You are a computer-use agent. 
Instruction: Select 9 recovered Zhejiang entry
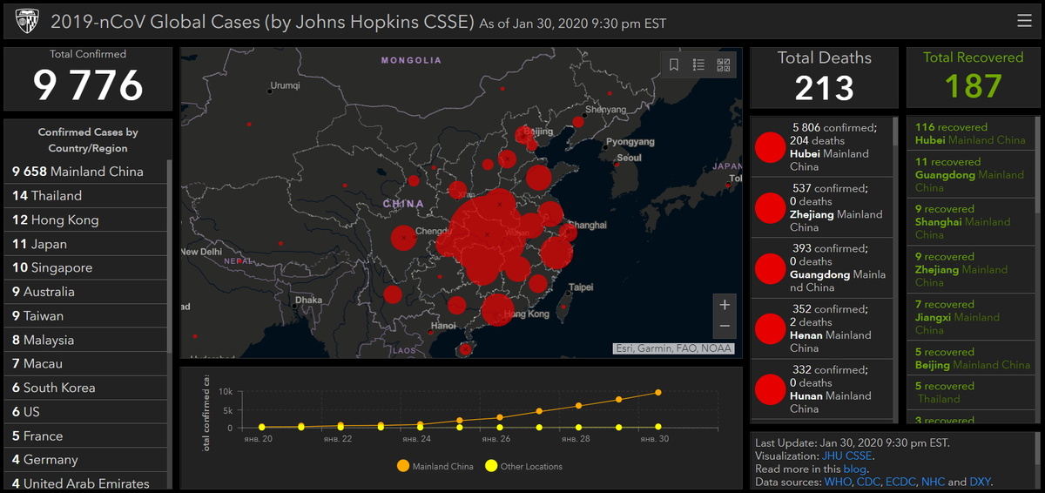tap(970, 269)
